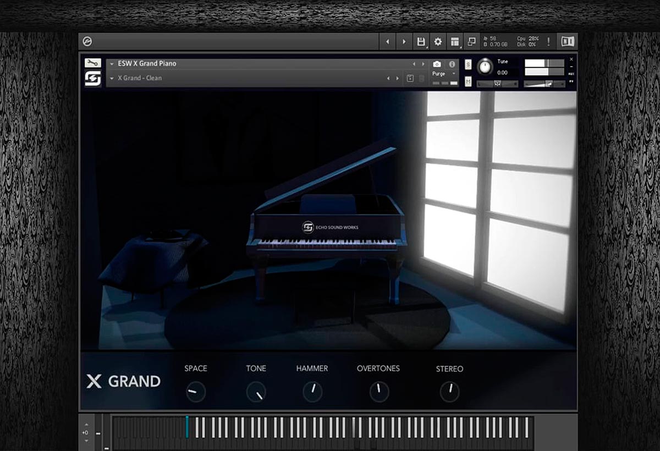Click the HAMMER knob

click(x=312, y=392)
